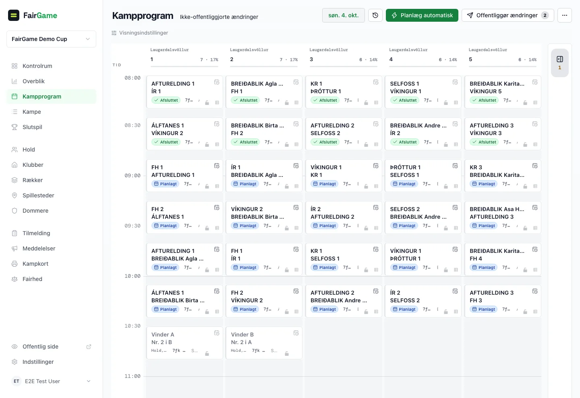Open the FairGame Demo Cup tournament dropdown
580x398 pixels.
(51, 39)
